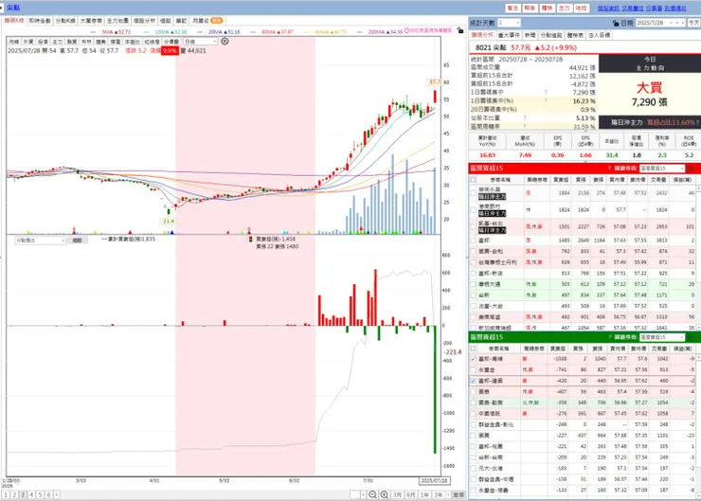Open 新聞 tab in right panel
701x501 pixels.
point(530,35)
